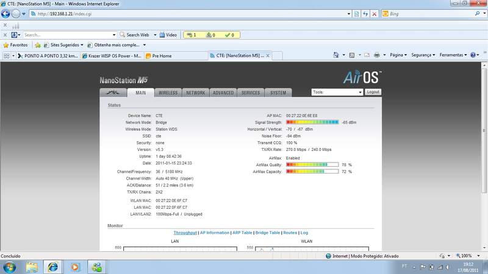Image resolution: width=488 pixels, height=274 pixels.
Task: Click the browser Forward arrow button
Action: tap(16, 13)
